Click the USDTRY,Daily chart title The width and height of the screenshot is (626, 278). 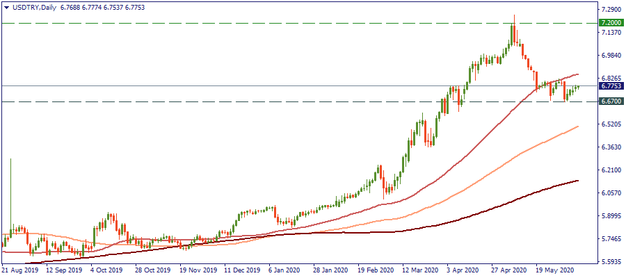[x=34, y=7]
